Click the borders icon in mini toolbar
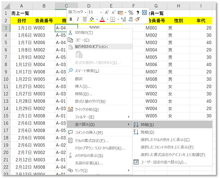 pos(113,19)
